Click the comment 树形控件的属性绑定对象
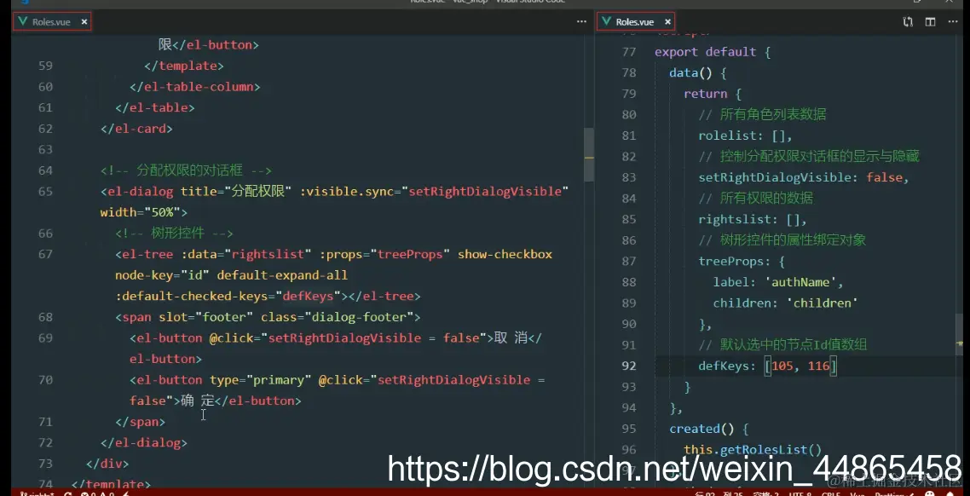The image size is (970, 496). [x=782, y=240]
